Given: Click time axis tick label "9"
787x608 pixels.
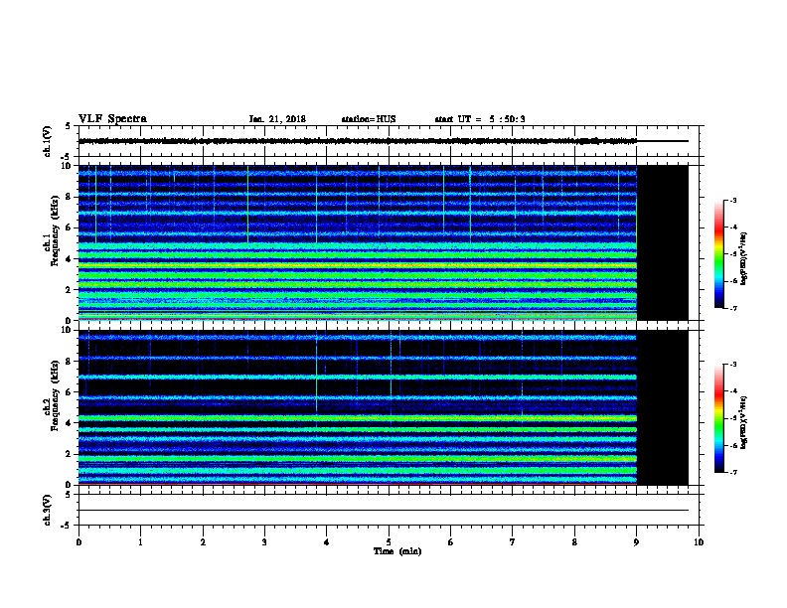Looking at the screenshot, I should click(636, 542).
